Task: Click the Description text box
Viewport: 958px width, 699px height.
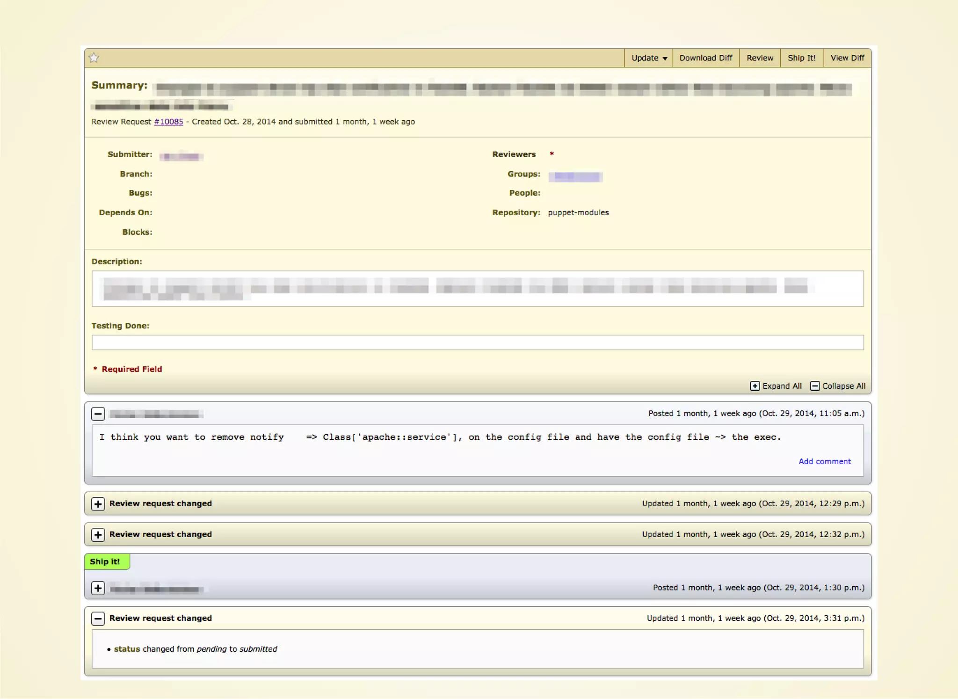Action: (477, 289)
